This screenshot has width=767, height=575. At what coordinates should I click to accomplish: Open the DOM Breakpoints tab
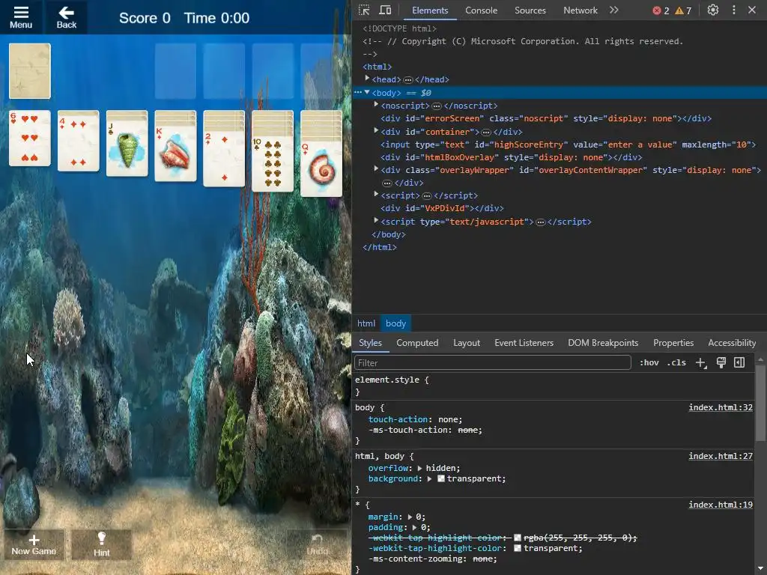(x=603, y=343)
